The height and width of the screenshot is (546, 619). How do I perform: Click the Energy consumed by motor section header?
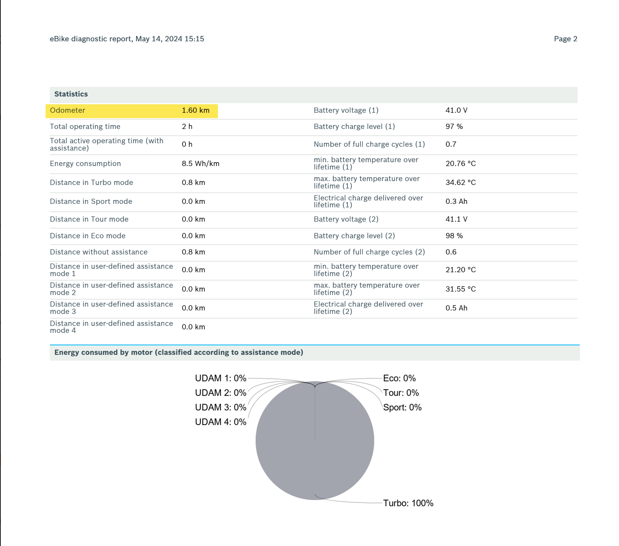click(179, 352)
